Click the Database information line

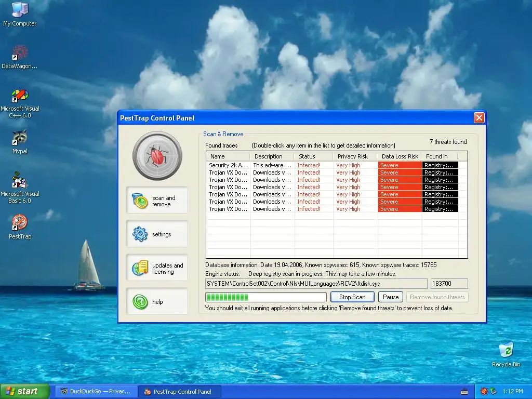(x=321, y=265)
